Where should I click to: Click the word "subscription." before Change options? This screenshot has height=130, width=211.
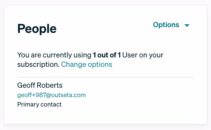click(38, 64)
